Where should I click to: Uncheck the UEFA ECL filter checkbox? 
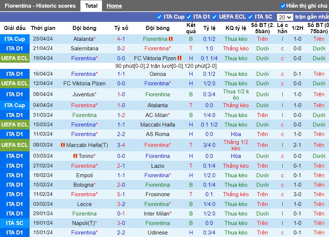click(x=215, y=17)
